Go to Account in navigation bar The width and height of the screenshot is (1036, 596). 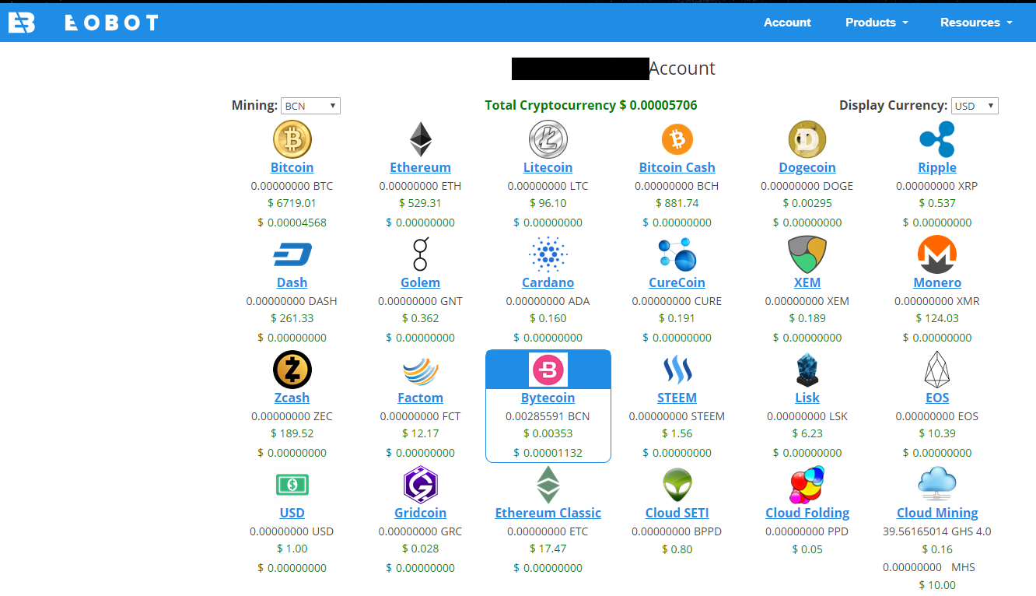787,23
